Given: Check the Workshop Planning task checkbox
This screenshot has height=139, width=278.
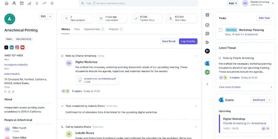Looking at the screenshot, I should 220,30.
